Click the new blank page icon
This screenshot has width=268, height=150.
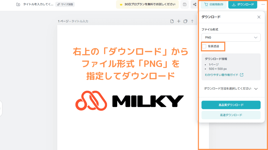tap(172, 21)
